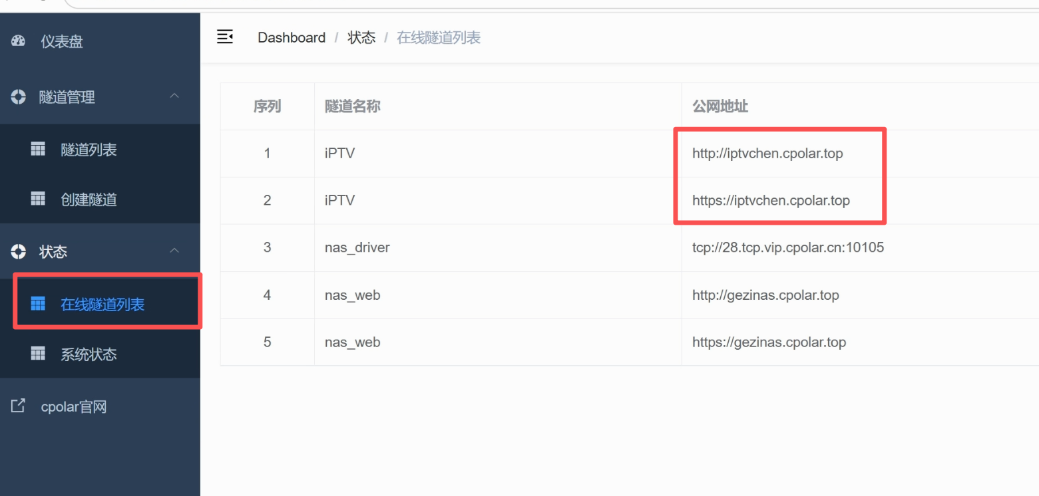Click iPTV tunnel name in row 2
The height and width of the screenshot is (496, 1039).
click(x=339, y=200)
